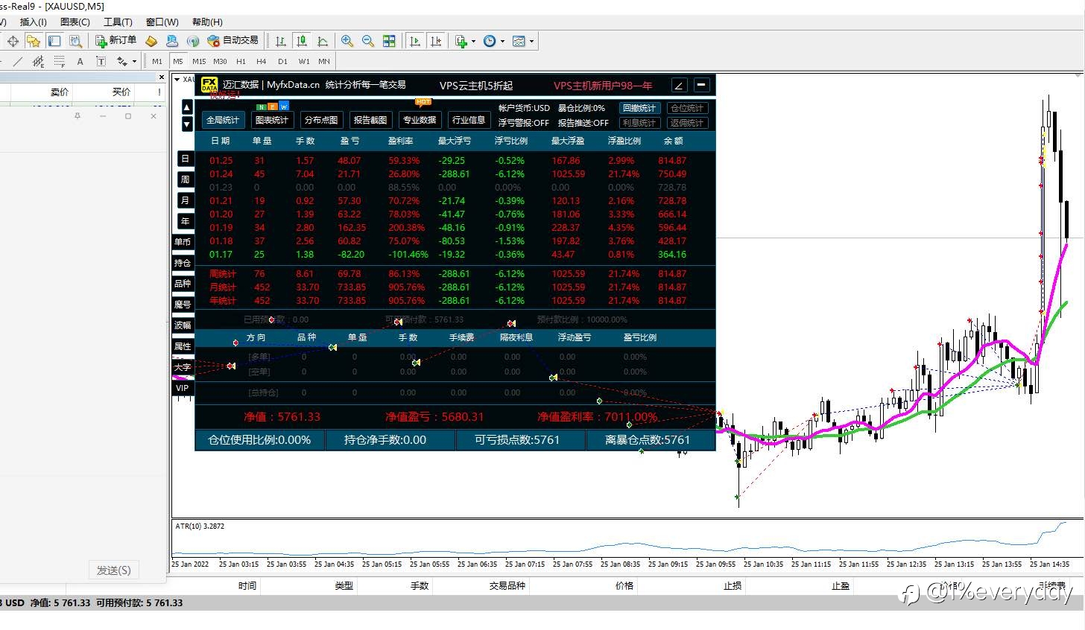Select the text label tool

click(x=101, y=61)
